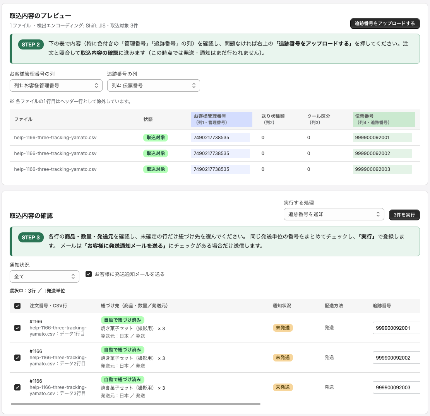Screen dimensions: 430x416
Task: Click 未発送 status badge in データ3行目 row
Action: 283,387
